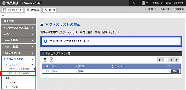Expand the VLAN menu section
186x90 pixels.
pos(18,34)
